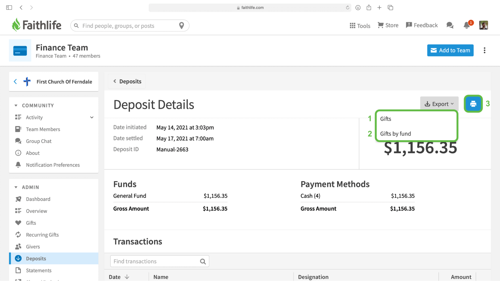The height and width of the screenshot is (281, 500).
Task: Go back to Deposits list
Action: click(127, 81)
